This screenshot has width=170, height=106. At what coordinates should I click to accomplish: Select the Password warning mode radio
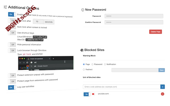click(92, 64)
